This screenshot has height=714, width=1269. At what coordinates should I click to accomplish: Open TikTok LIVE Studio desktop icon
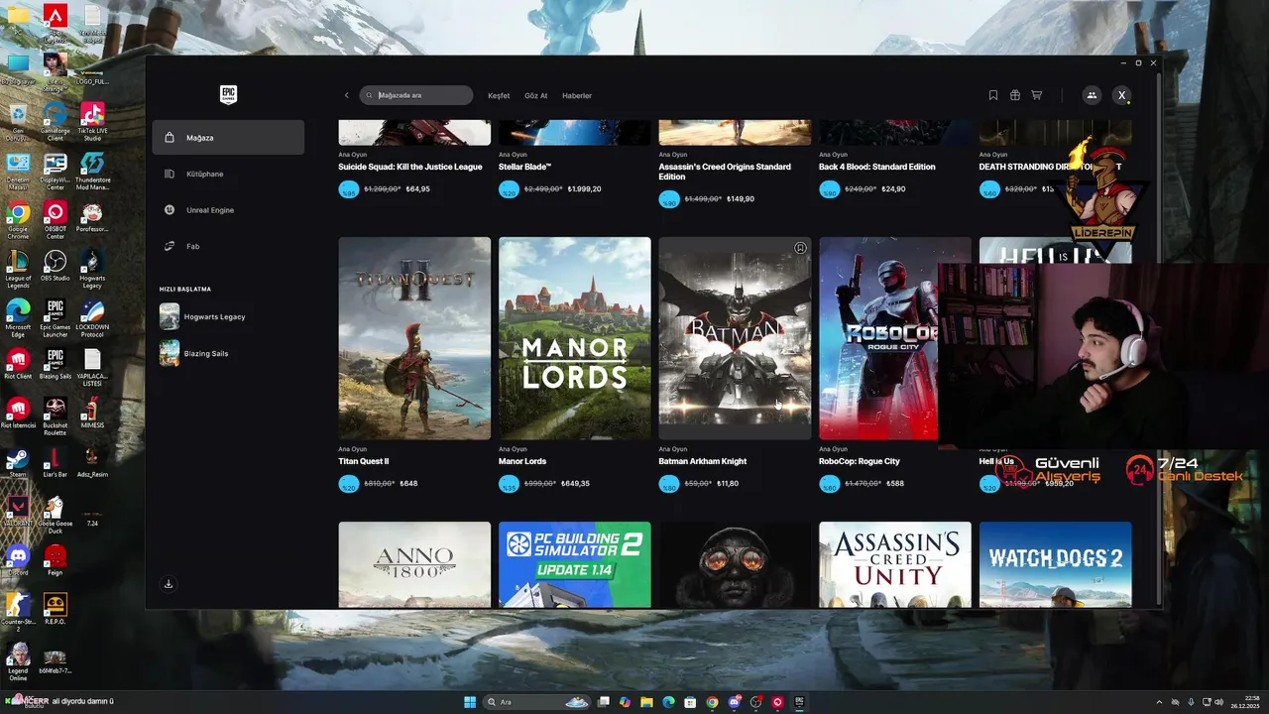pyautogui.click(x=92, y=122)
